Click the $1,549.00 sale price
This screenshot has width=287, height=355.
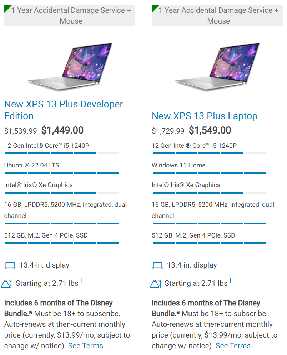coord(210,130)
